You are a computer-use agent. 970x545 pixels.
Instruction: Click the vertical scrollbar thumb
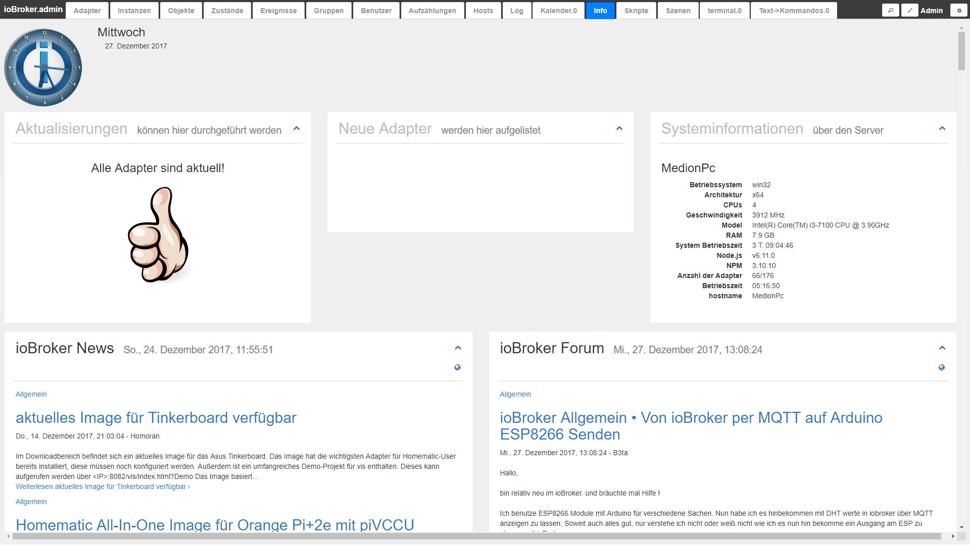tap(961, 51)
